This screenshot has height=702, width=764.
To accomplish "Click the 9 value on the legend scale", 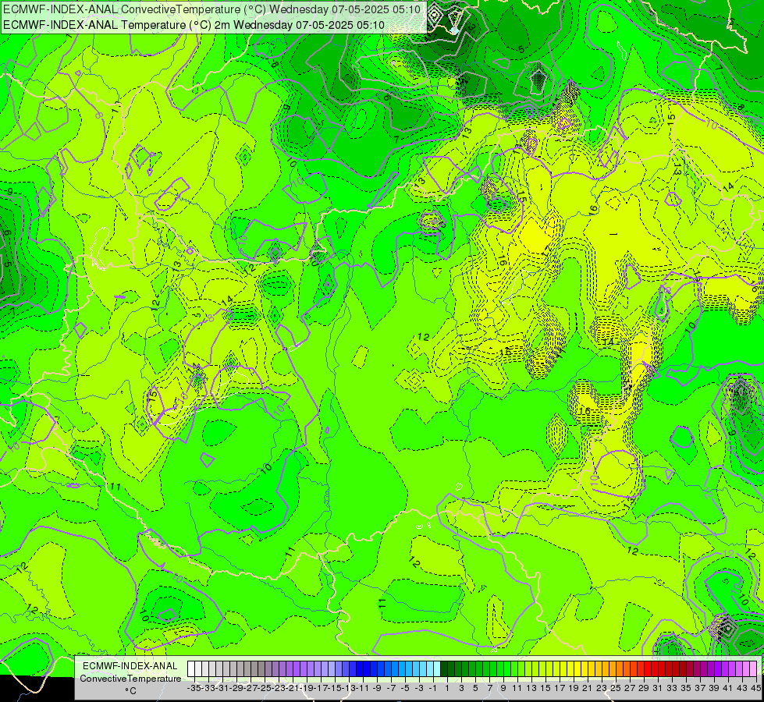I will (x=503, y=689).
